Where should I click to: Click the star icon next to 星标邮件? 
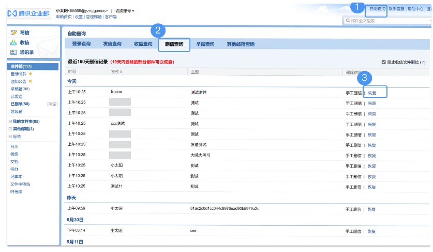(31, 74)
